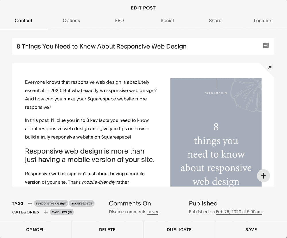Edit the publish date Feb 25, 2020
287x238 pixels.
click(x=238, y=212)
